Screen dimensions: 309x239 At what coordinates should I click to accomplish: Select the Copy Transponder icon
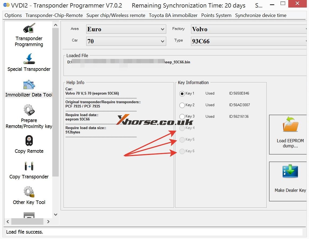29,167
